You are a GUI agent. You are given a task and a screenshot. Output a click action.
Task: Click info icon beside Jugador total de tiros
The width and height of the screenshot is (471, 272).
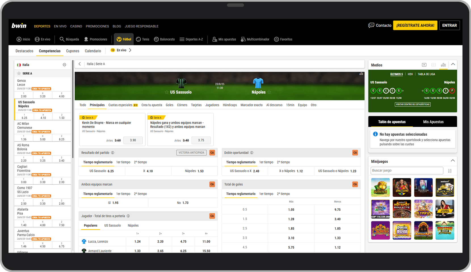(x=128, y=216)
